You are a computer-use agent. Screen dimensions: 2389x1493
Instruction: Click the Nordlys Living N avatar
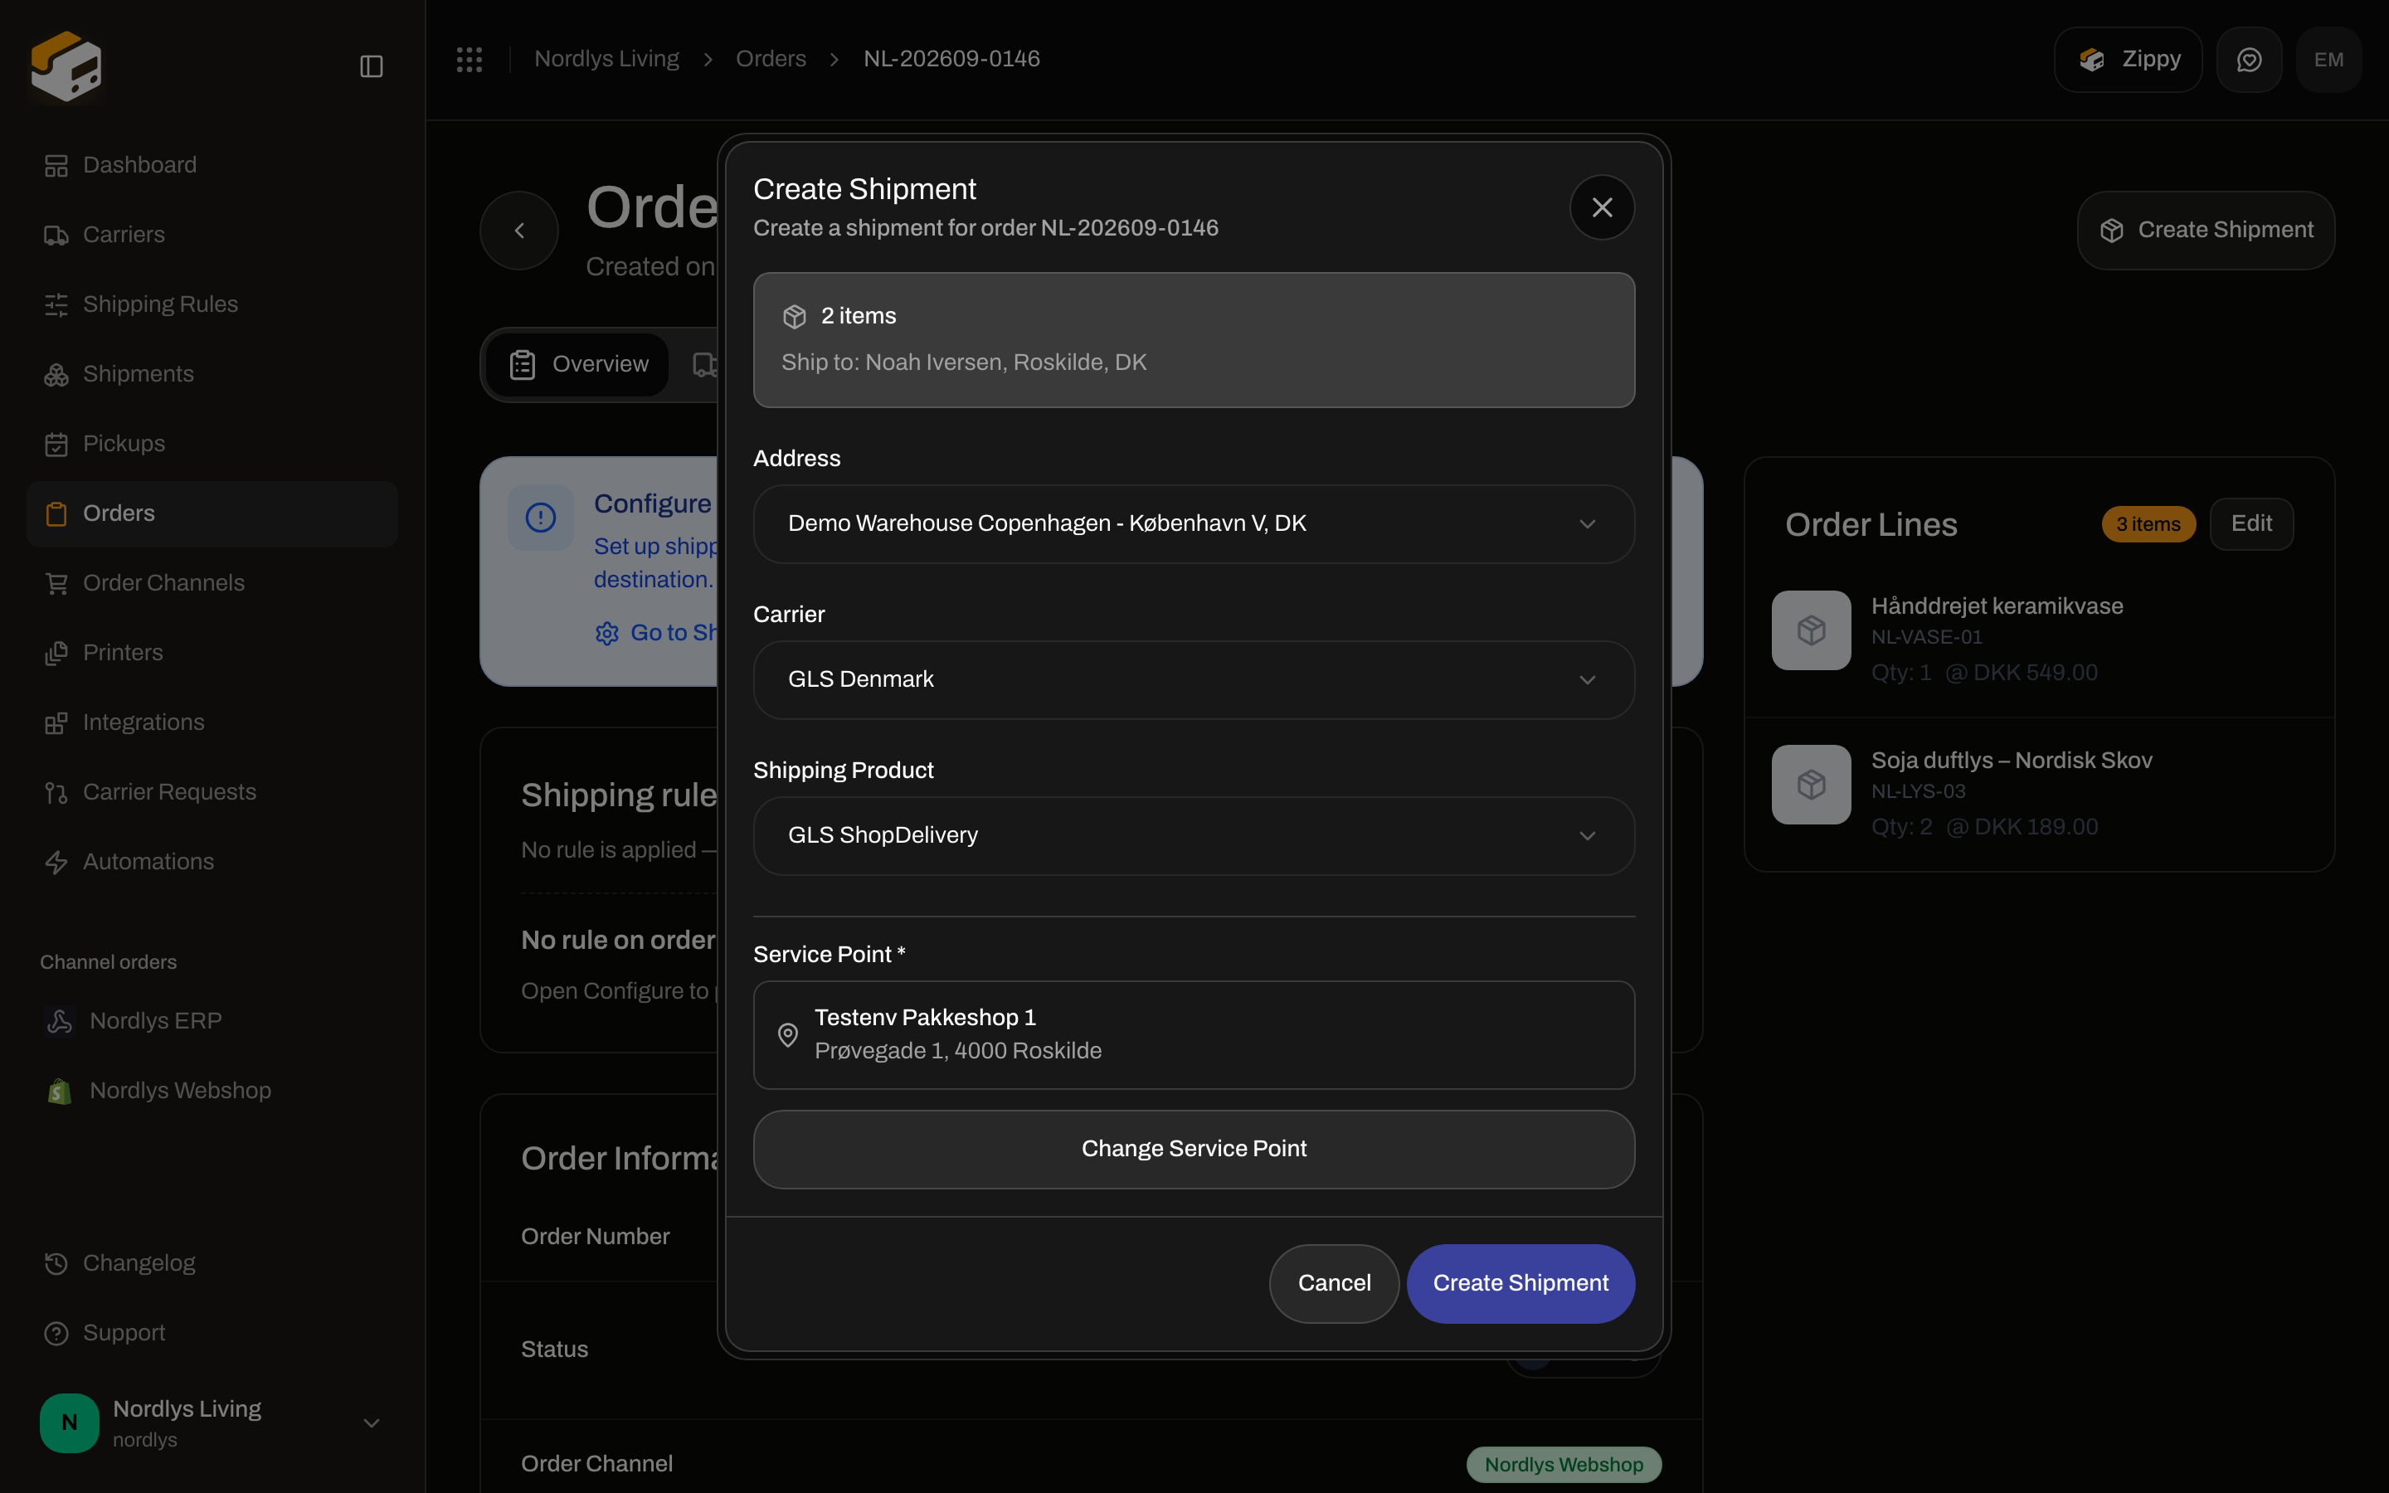[69, 1422]
